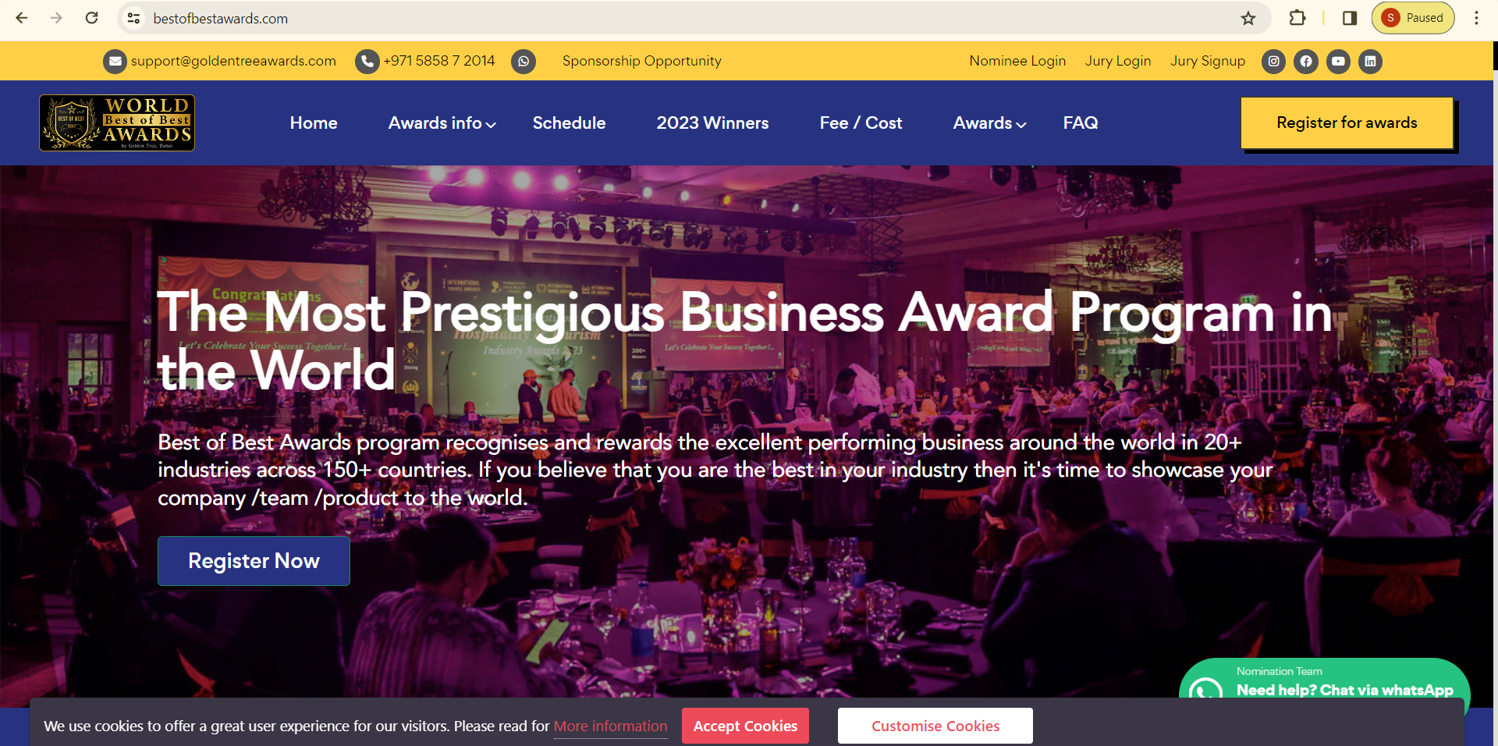Viewport: 1498px width, 746px height.
Task: Expand the Awards dropdown menu
Action: coord(989,123)
